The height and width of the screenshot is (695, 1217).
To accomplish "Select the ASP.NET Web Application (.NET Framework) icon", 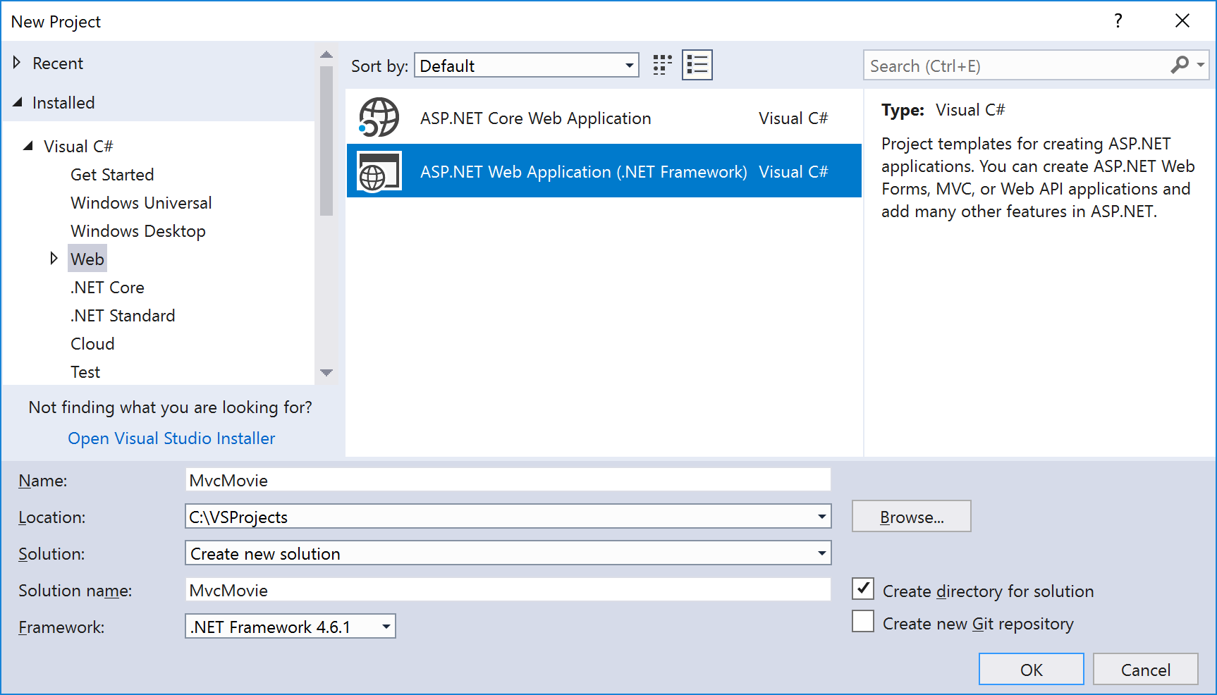I will (x=379, y=171).
